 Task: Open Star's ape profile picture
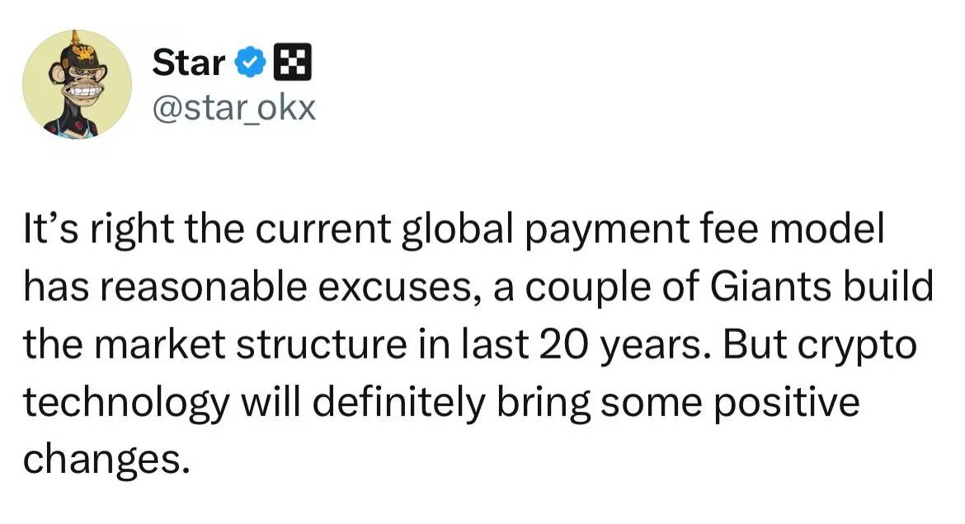77,84
